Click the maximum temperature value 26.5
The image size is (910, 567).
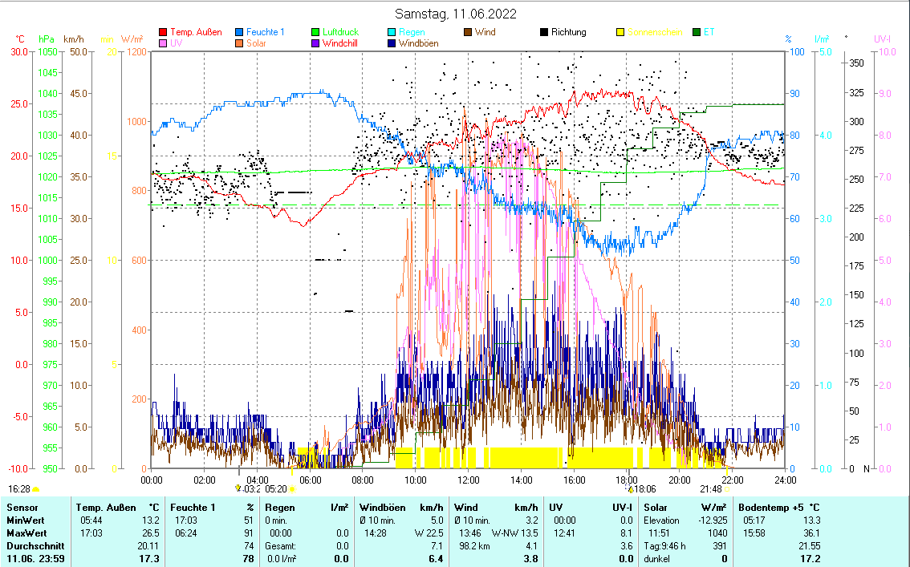[150, 533]
